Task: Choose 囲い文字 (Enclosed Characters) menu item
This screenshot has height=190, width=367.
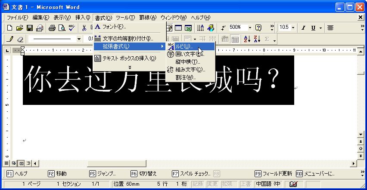Action: coord(188,54)
